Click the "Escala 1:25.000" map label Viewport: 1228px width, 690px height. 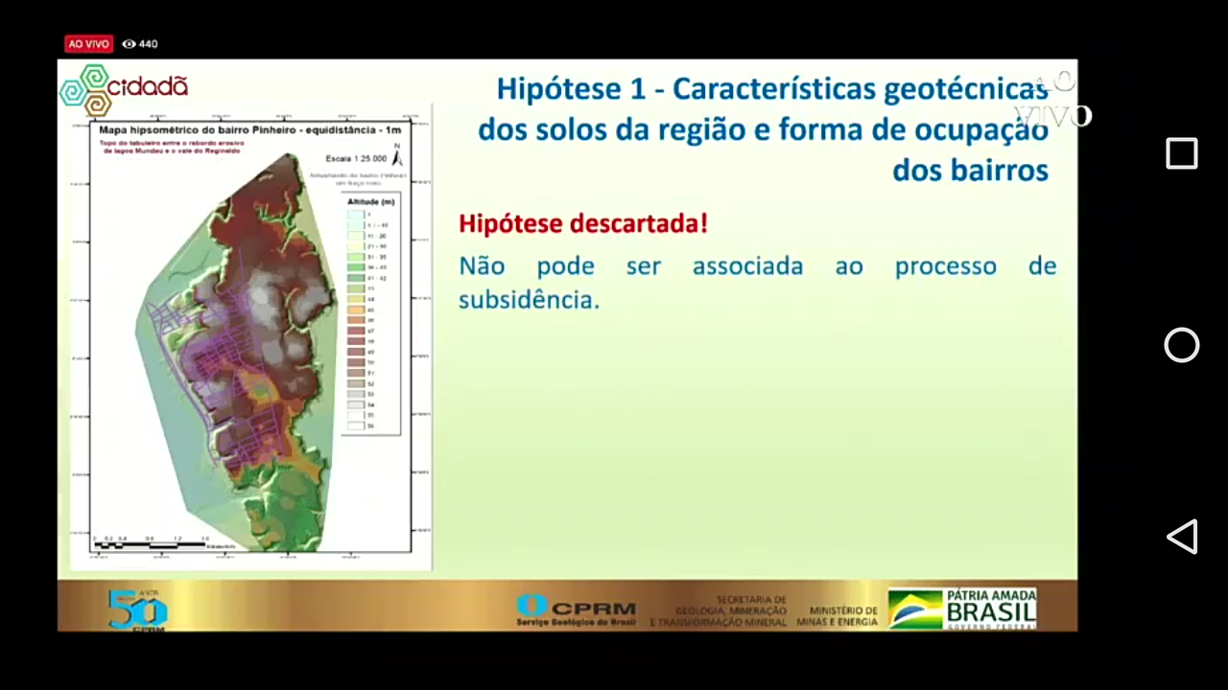coord(355,158)
